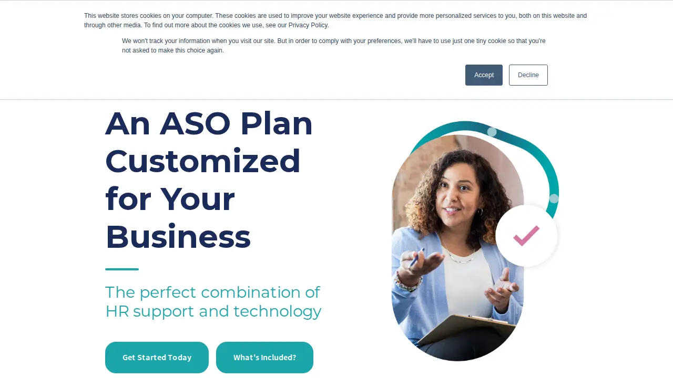Click the word 'Customized' in the headline
The height and width of the screenshot is (378, 673).
(203, 161)
